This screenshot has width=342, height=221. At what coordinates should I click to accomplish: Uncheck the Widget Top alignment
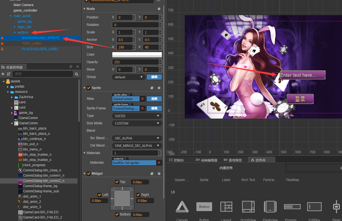(x=117, y=182)
